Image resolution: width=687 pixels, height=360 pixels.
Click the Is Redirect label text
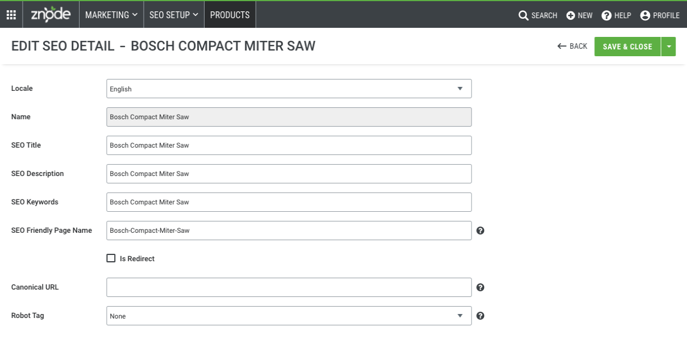[x=137, y=258]
